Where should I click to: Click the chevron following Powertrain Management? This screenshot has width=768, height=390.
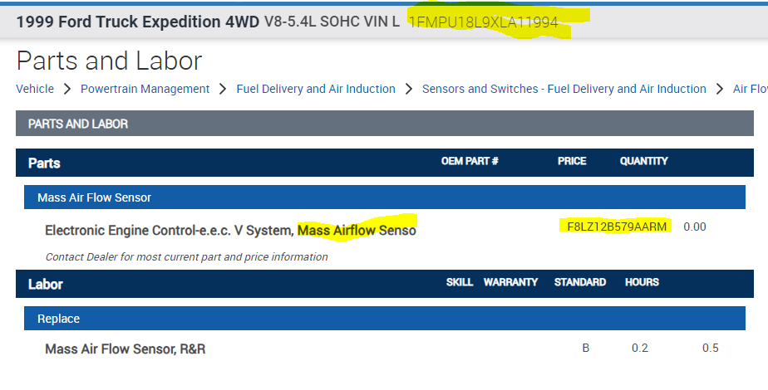pos(223,89)
